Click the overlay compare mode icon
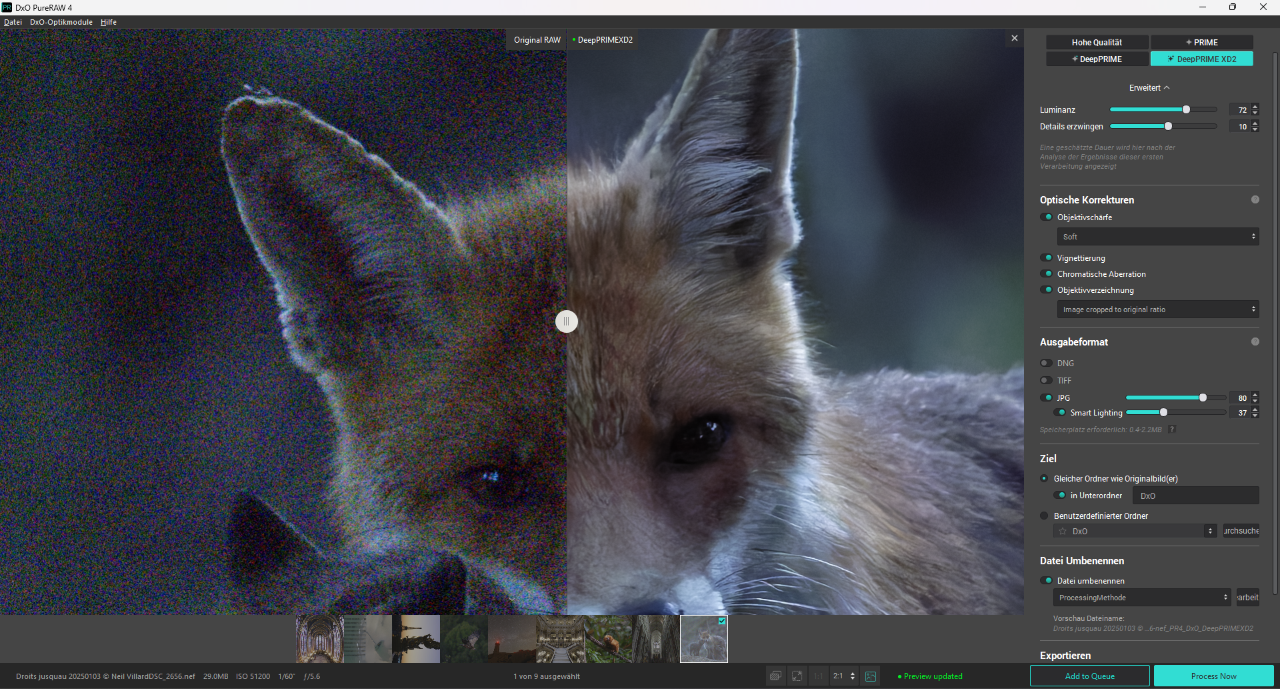Image resolution: width=1280 pixels, height=689 pixels. 775,676
